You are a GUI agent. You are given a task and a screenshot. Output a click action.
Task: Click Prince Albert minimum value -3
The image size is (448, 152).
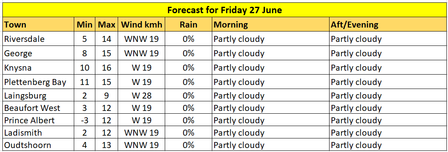(84, 120)
